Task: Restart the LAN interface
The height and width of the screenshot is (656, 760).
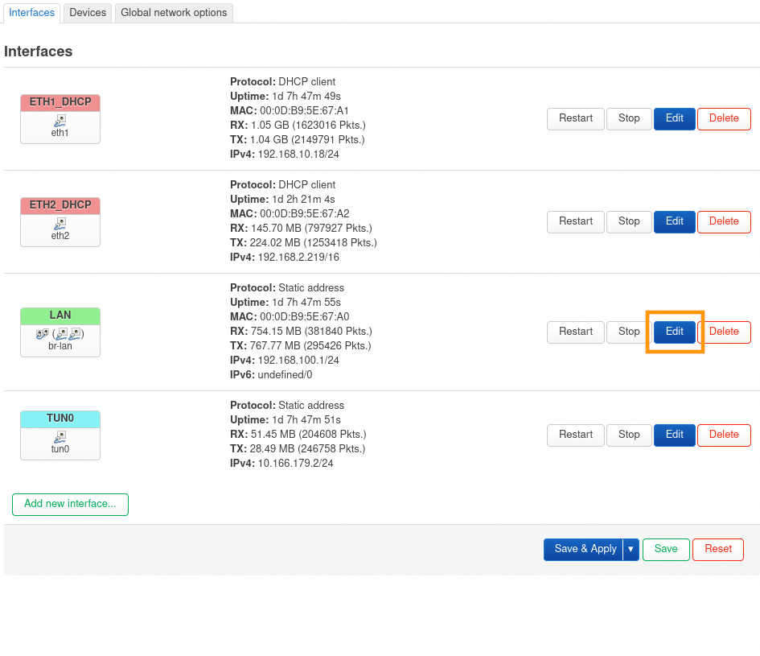Action: coord(576,332)
